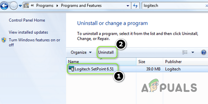Click the Programs breadcrumb

click(x=45, y=6)
